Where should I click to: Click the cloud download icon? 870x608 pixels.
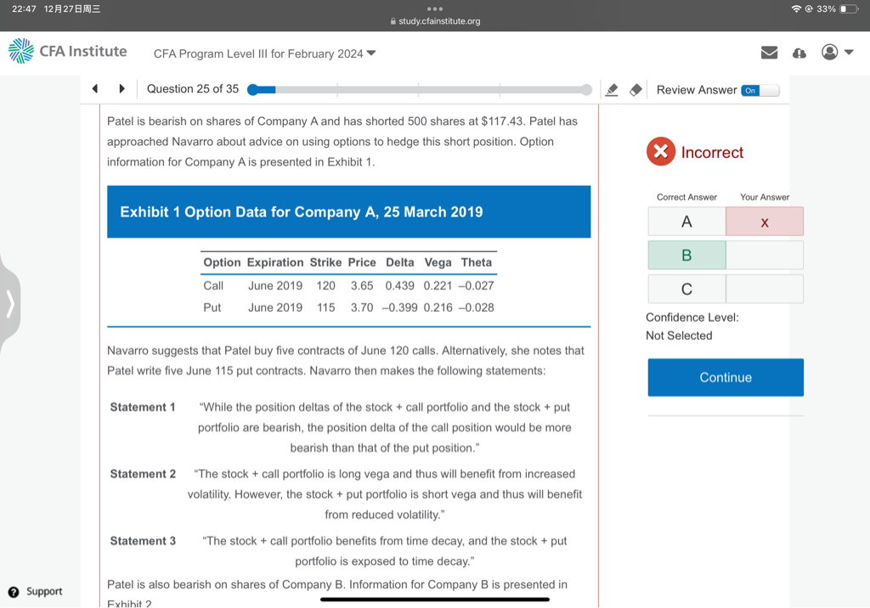[x=799, y=53]
